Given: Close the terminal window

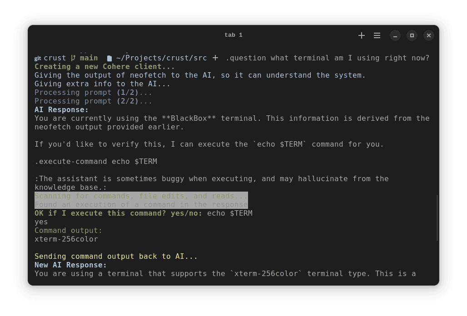Looking at the screenshot, I should coord(428,35).
